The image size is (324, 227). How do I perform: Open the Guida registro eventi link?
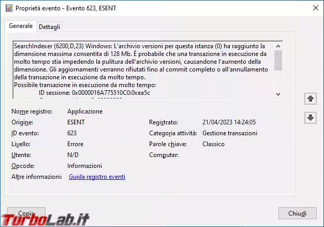[x=97, y=177]
